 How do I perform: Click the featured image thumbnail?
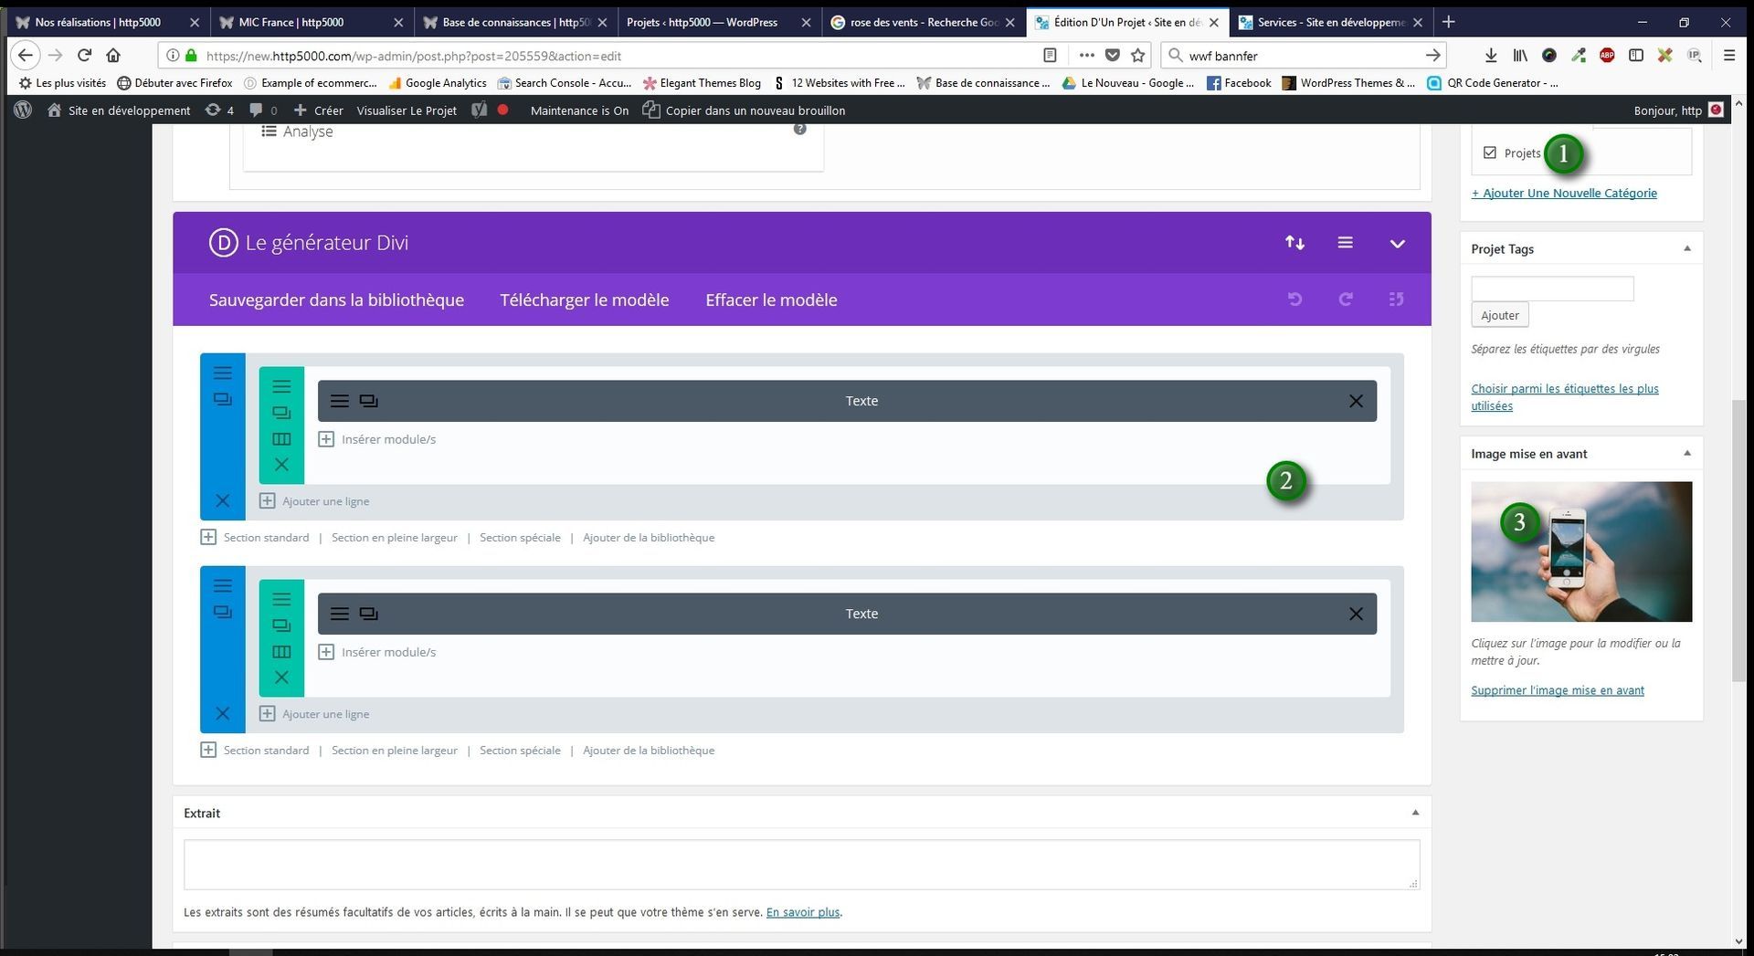click(1581, 552)
